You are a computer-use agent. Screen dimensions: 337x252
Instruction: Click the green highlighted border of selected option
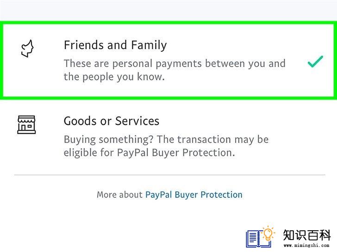(x=168, y=23)
